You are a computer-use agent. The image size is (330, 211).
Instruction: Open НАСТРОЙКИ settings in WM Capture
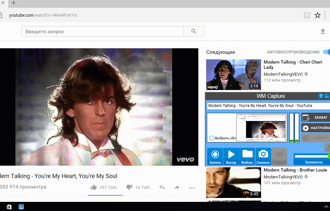[316, 128]
